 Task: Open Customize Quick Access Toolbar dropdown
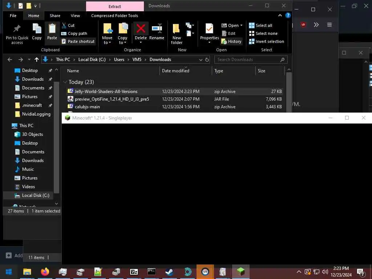tap(35, 6)
